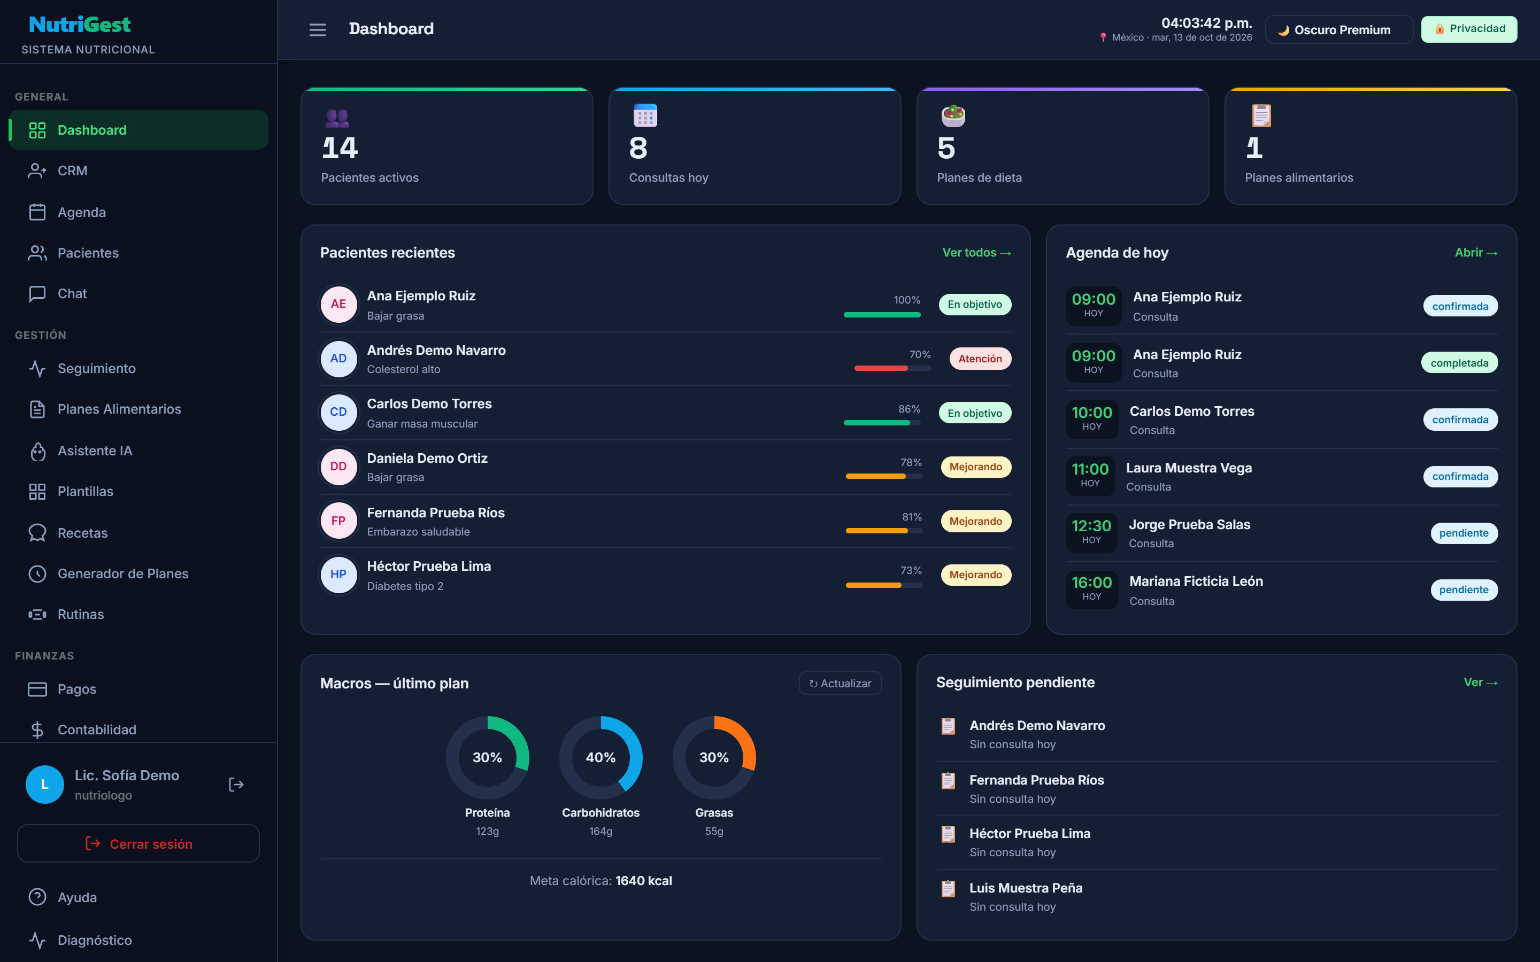This screenshot has width=1540, height=962.
Task: Click the logout arrow beside Lic. Sofía Demo
Action: 236,785
